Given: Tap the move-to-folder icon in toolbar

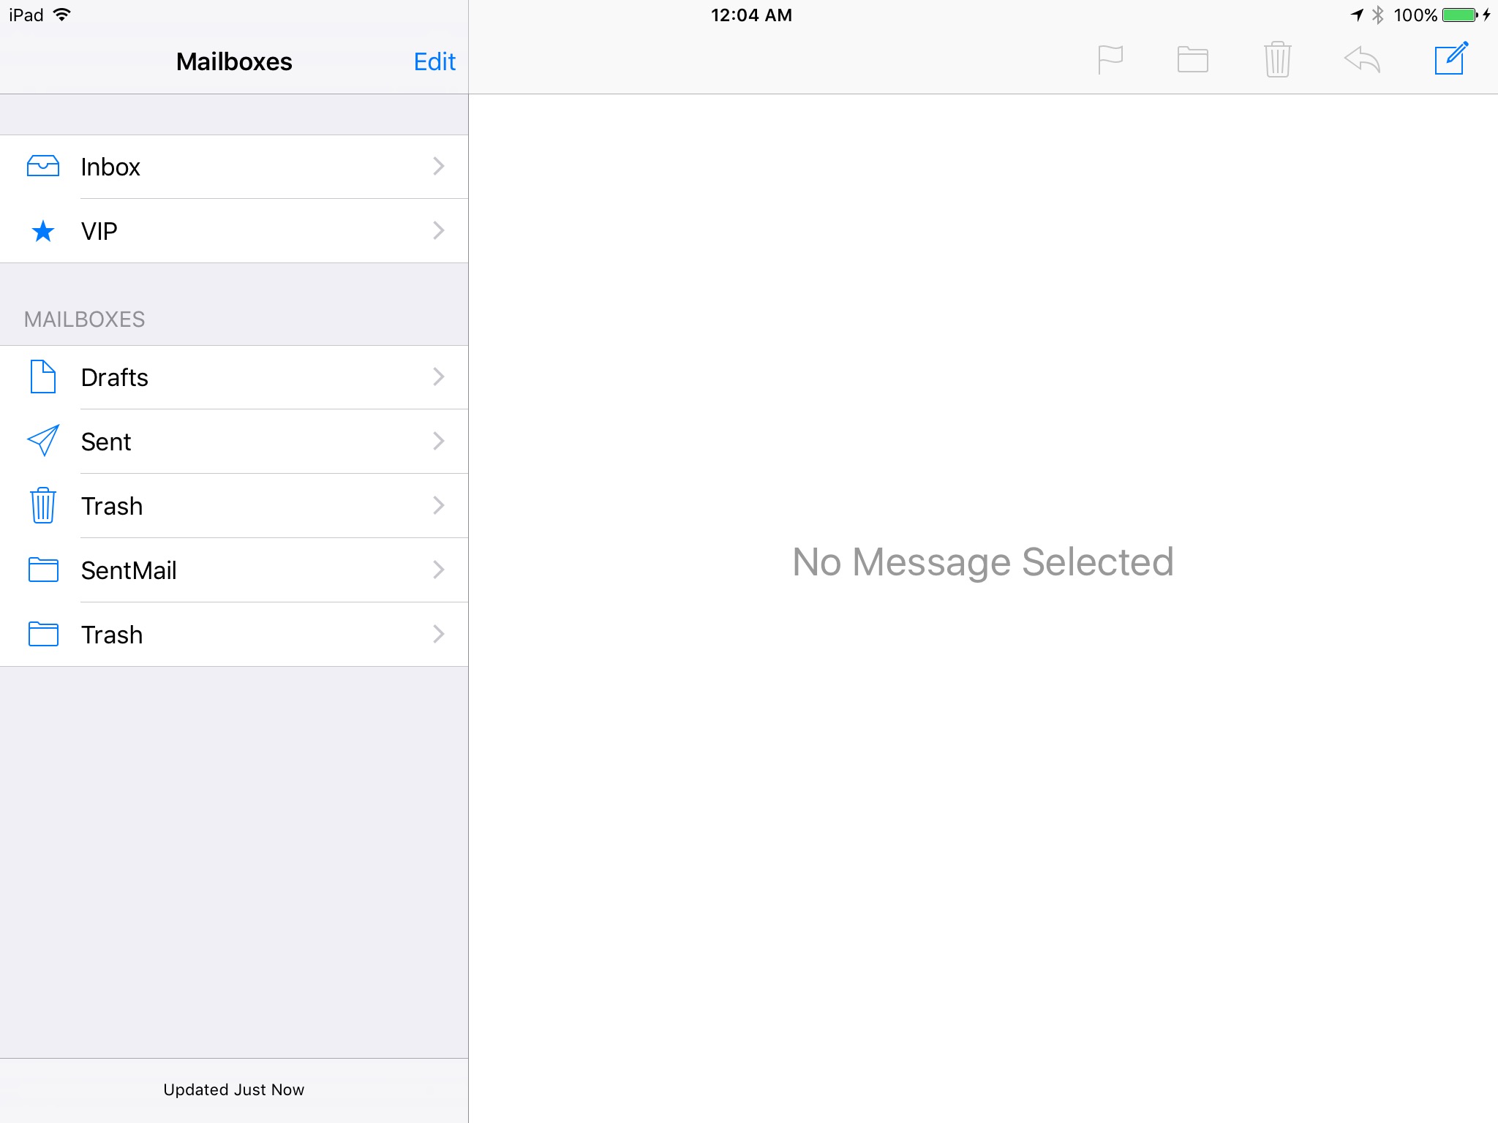Looking at the screenshot, I should tap(1192, 59).
